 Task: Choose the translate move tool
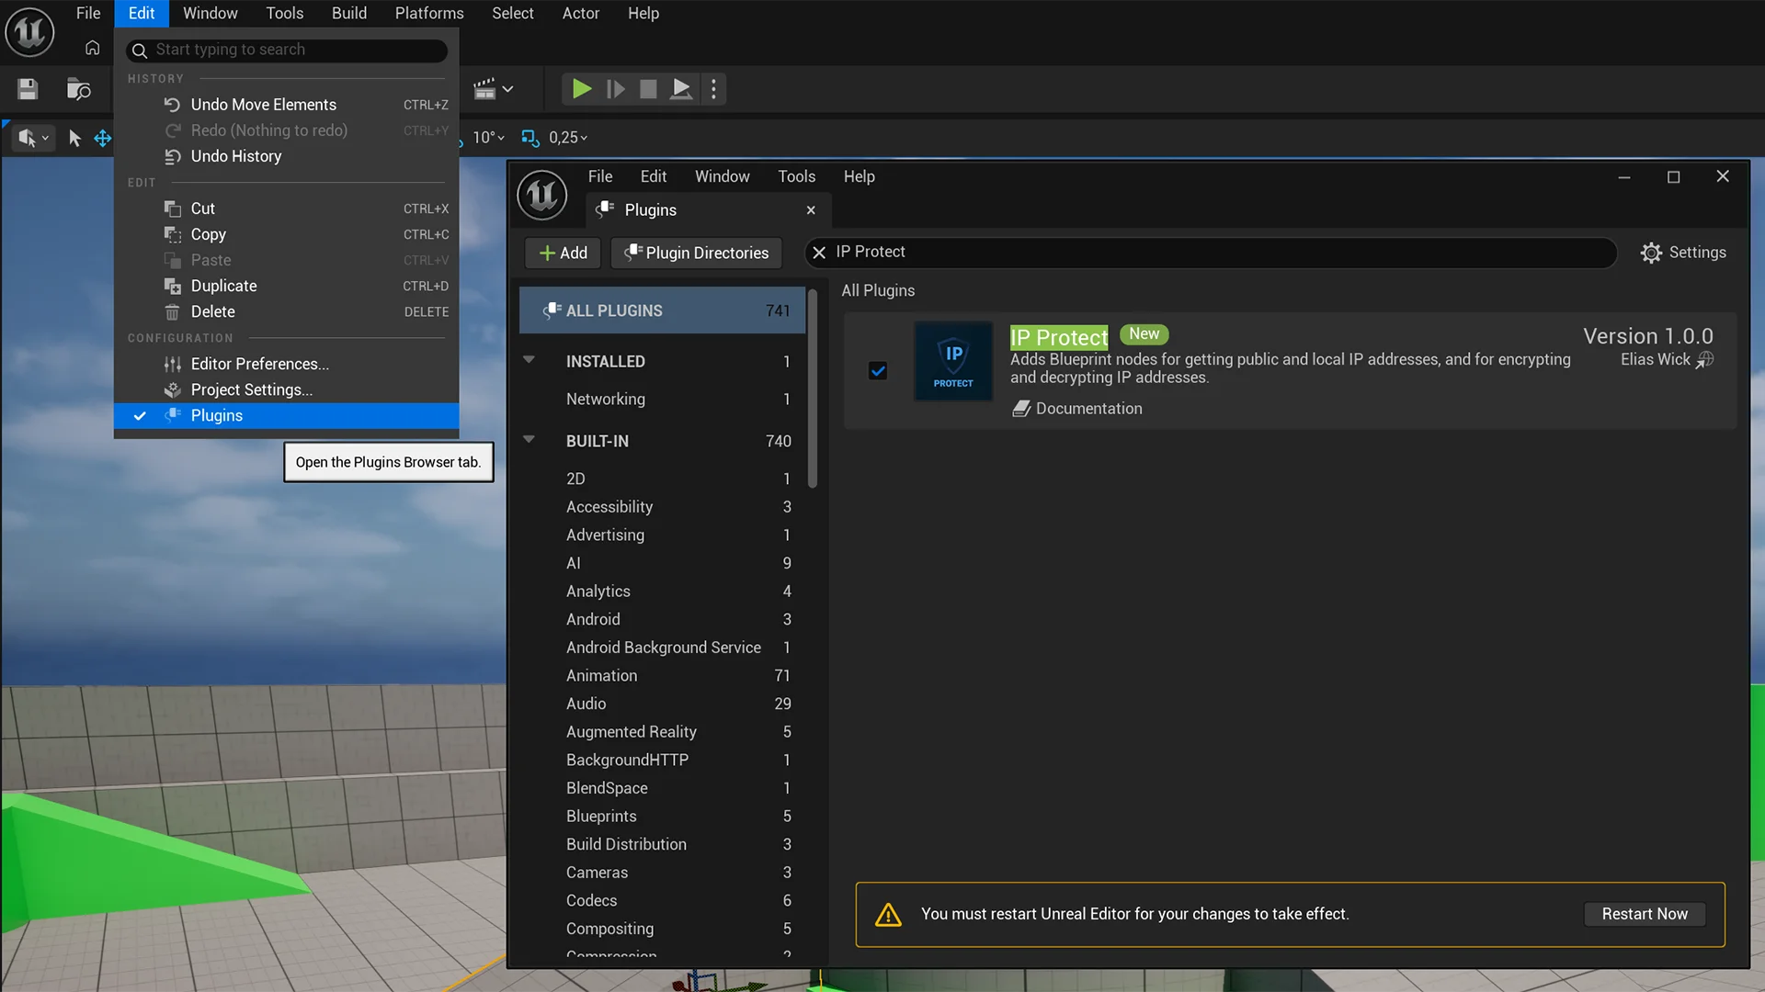(x=103, y=138)
